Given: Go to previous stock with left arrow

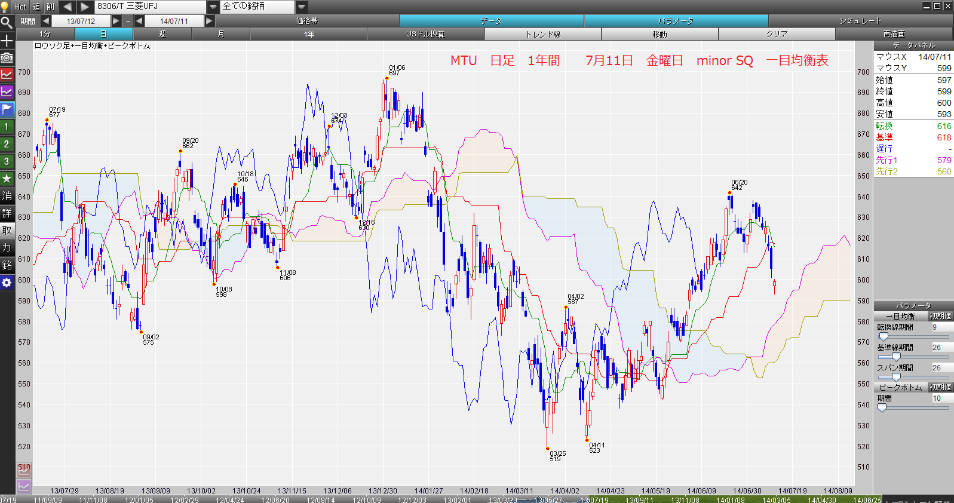Looking at the screenshot, I should pyautogui.click(x=68, y=7).
